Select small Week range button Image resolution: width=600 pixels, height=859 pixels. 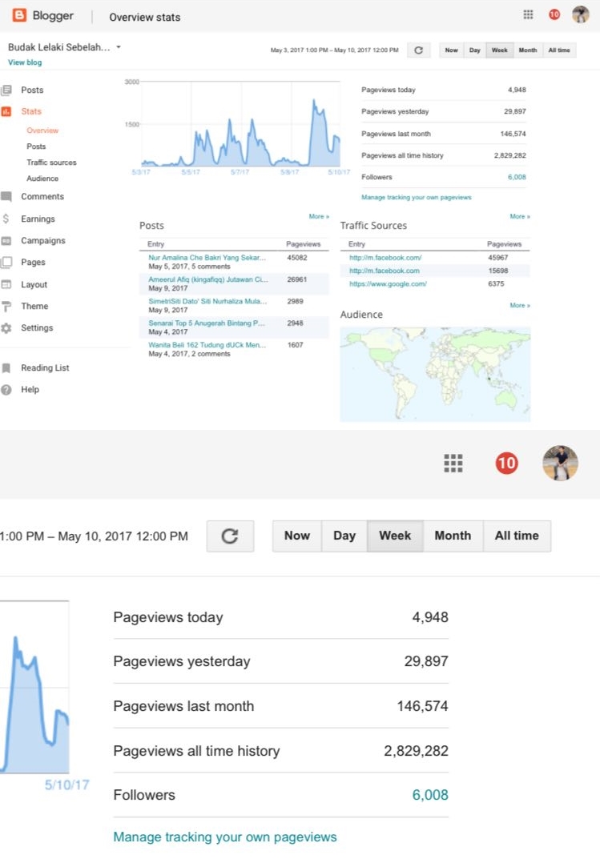tap(500, 50)
